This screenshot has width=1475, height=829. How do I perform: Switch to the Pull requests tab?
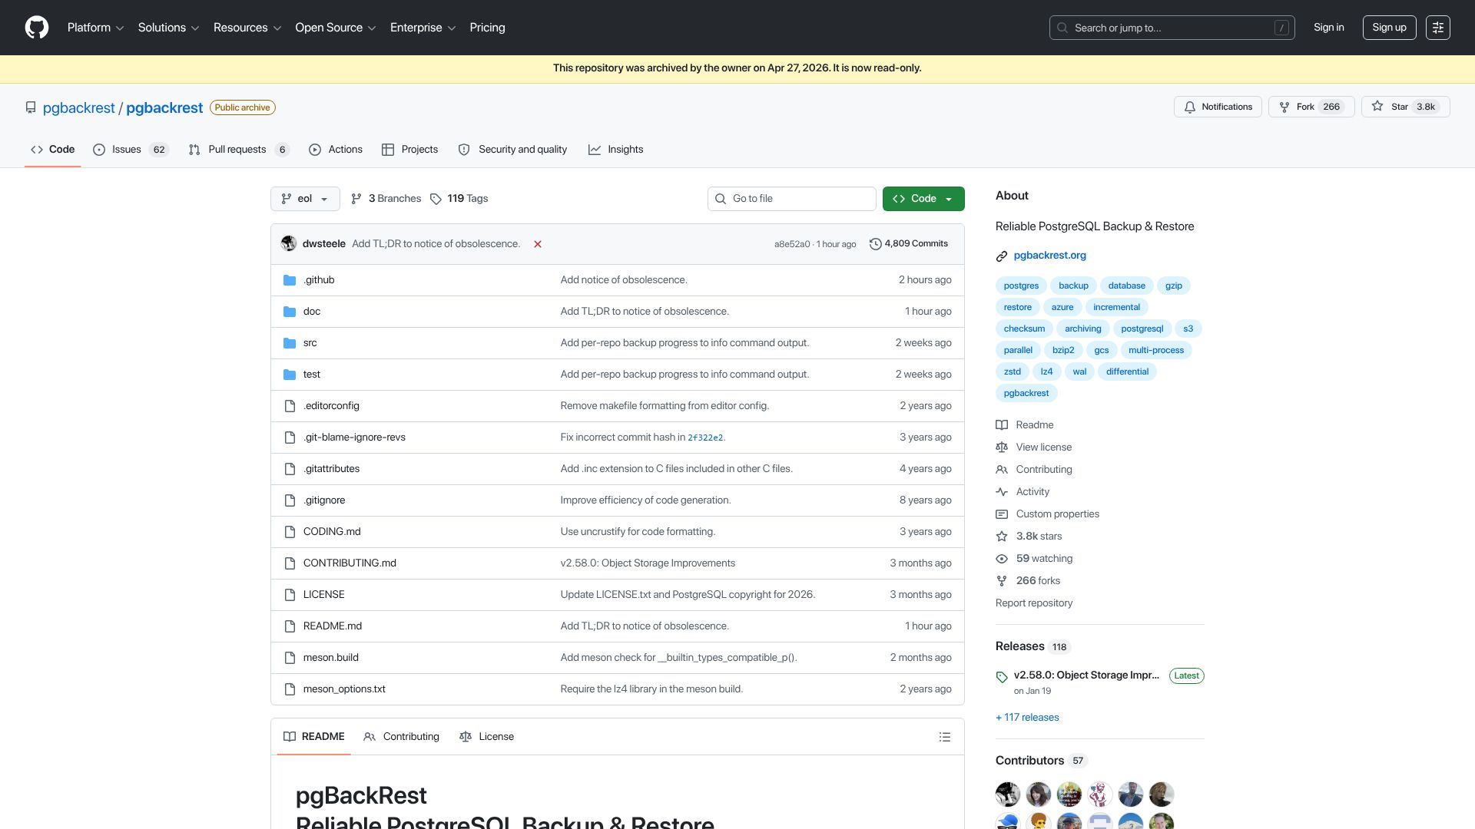238,150
